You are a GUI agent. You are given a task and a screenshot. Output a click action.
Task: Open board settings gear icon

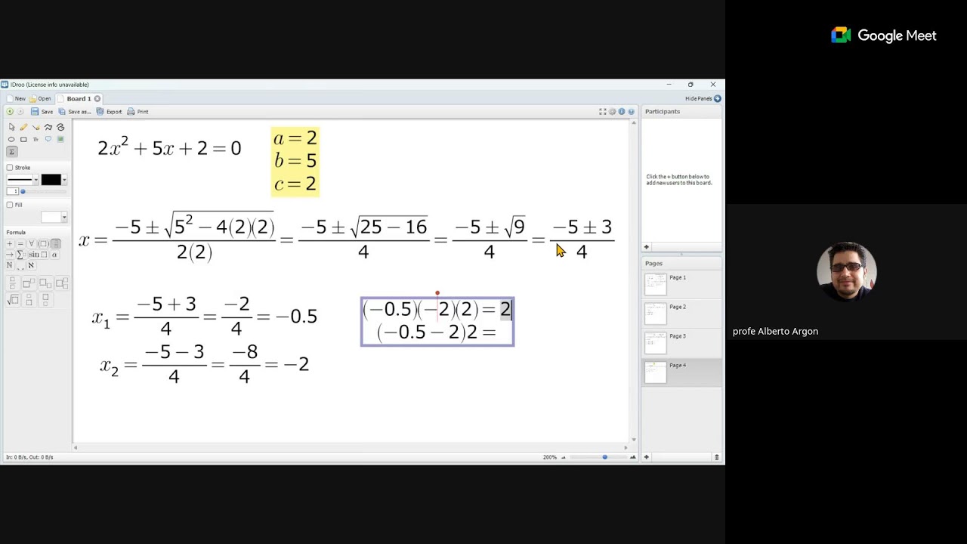tap(613, 112)
